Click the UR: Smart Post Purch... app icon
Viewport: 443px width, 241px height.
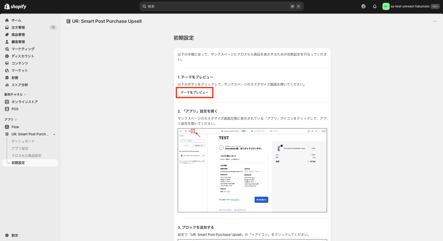7,134
